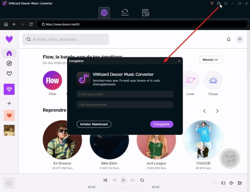The height and width of the screenshot is (192, 250).
Task: Open the premium diamond offer icon
Action: tap(9, 89)
